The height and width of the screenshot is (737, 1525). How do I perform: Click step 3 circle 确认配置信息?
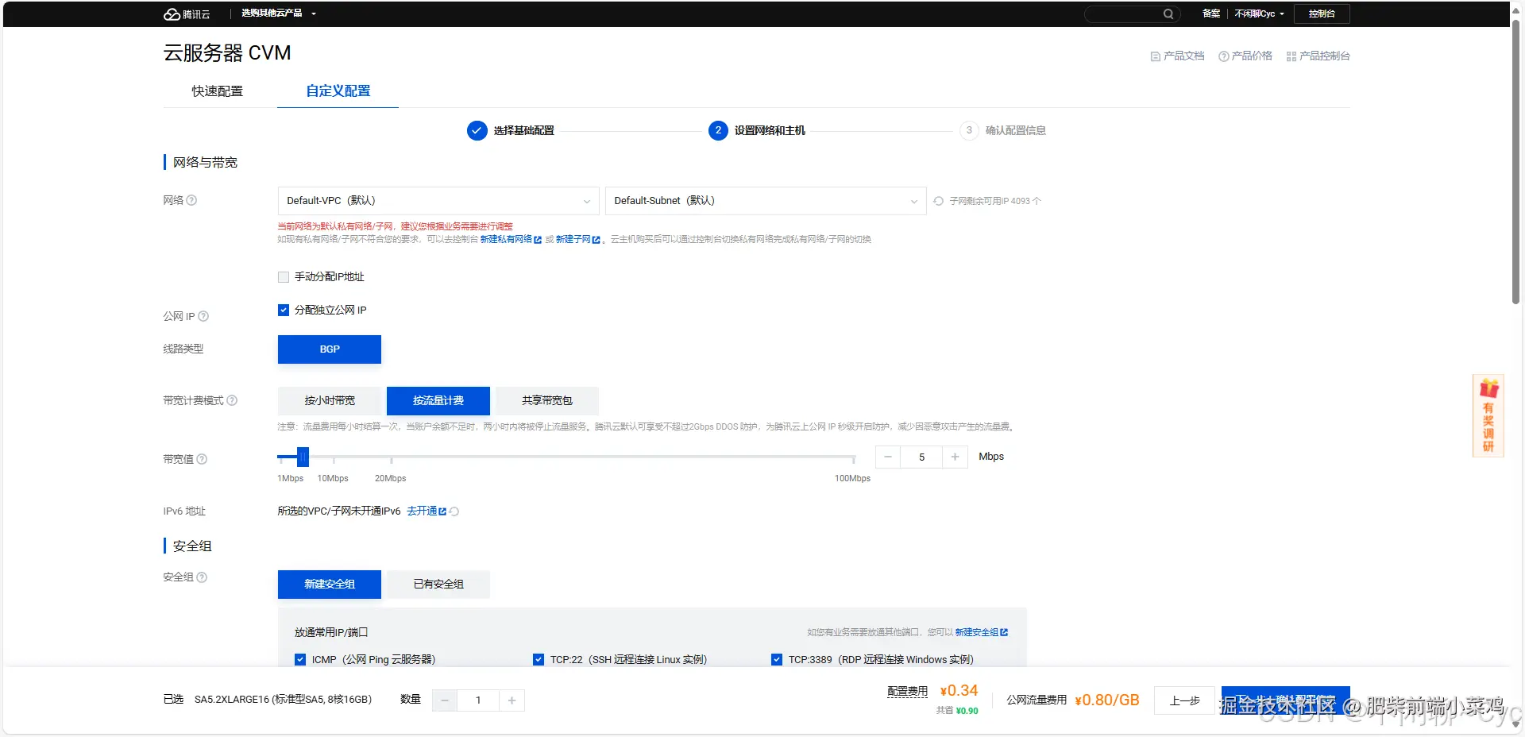coord(969,130)
